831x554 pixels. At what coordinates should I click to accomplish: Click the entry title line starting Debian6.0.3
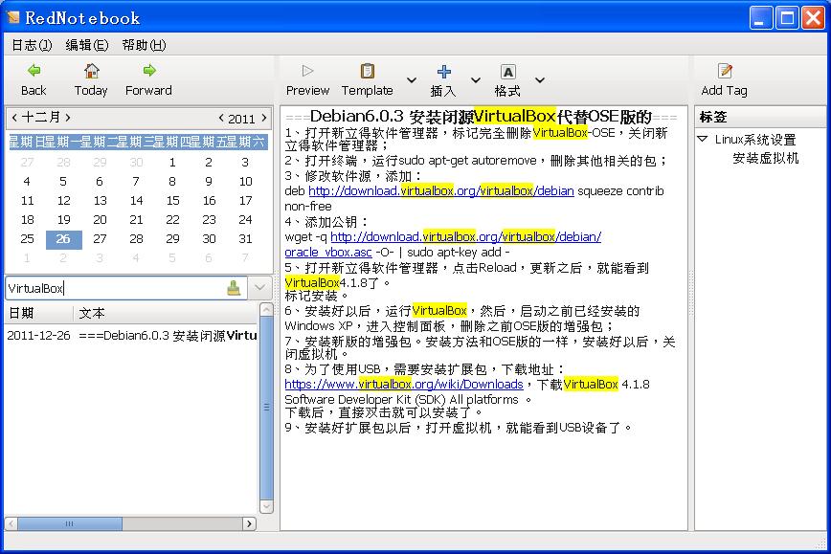(x=481, y=116)
